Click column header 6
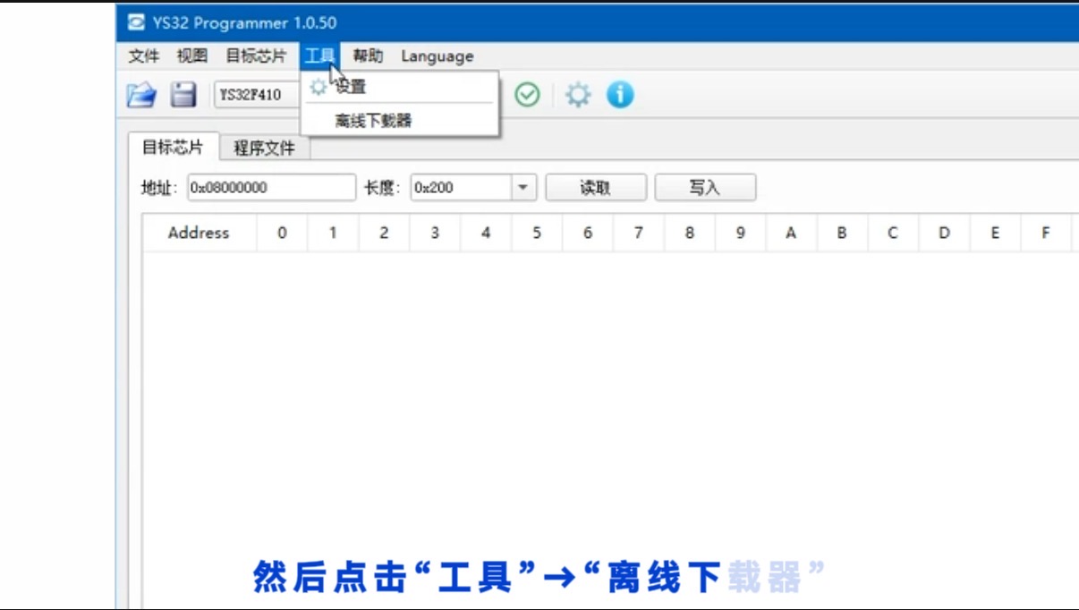The image size is (1079, 610). click(588, 233)
